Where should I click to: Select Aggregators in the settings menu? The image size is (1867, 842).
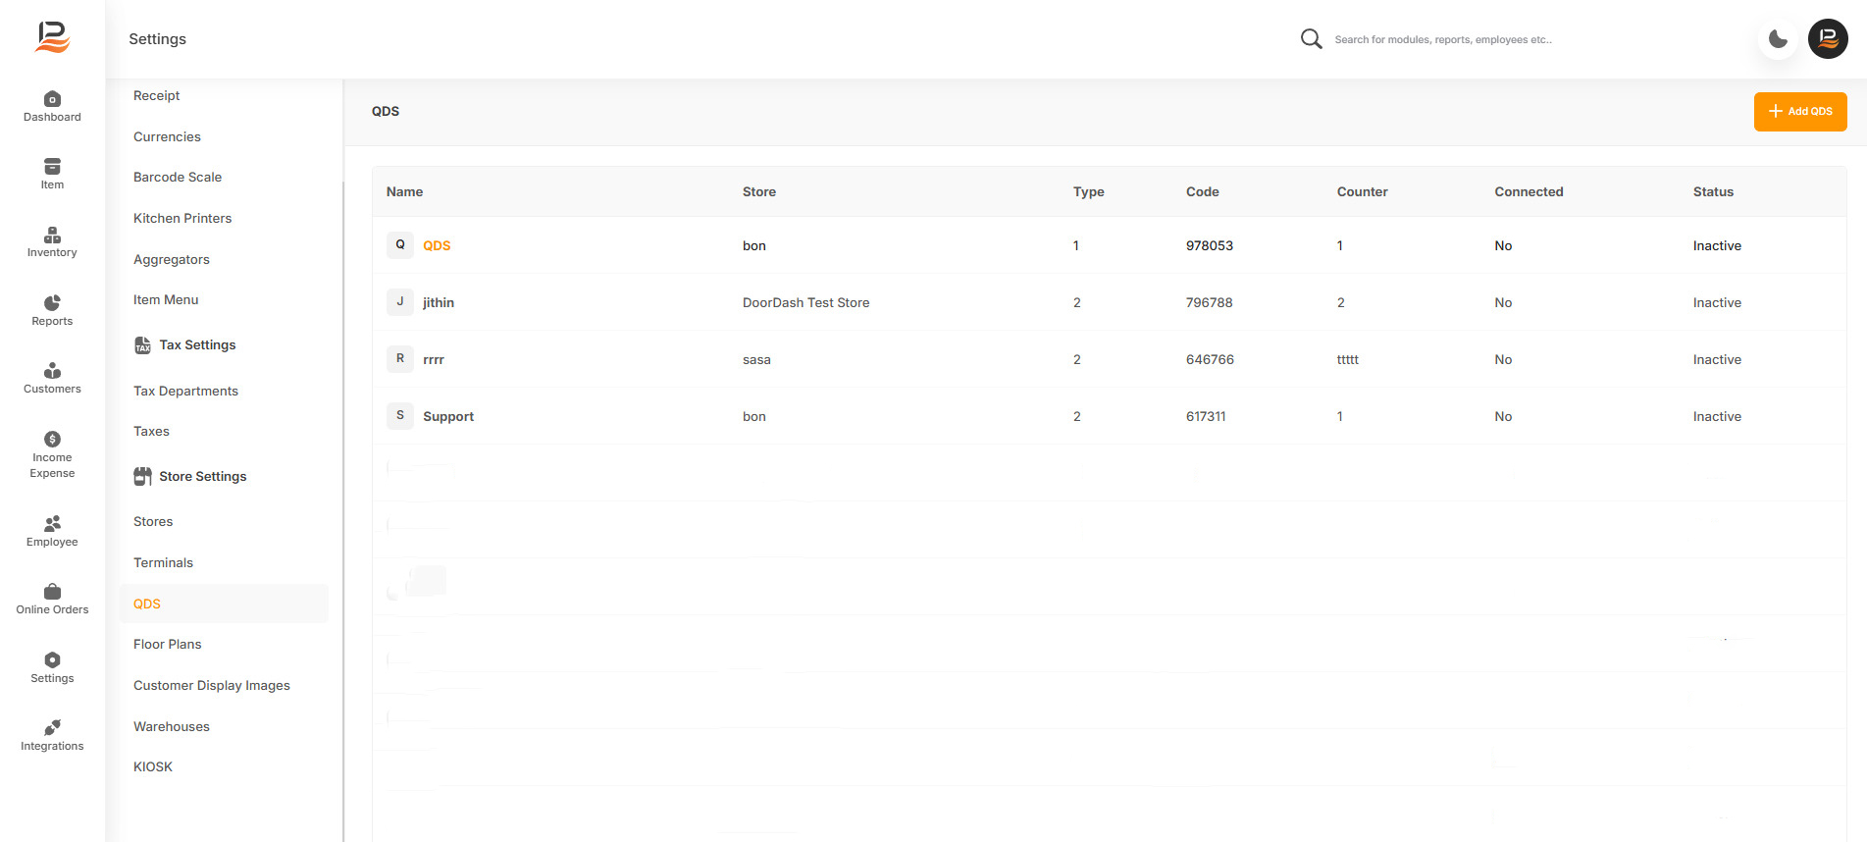172,259
